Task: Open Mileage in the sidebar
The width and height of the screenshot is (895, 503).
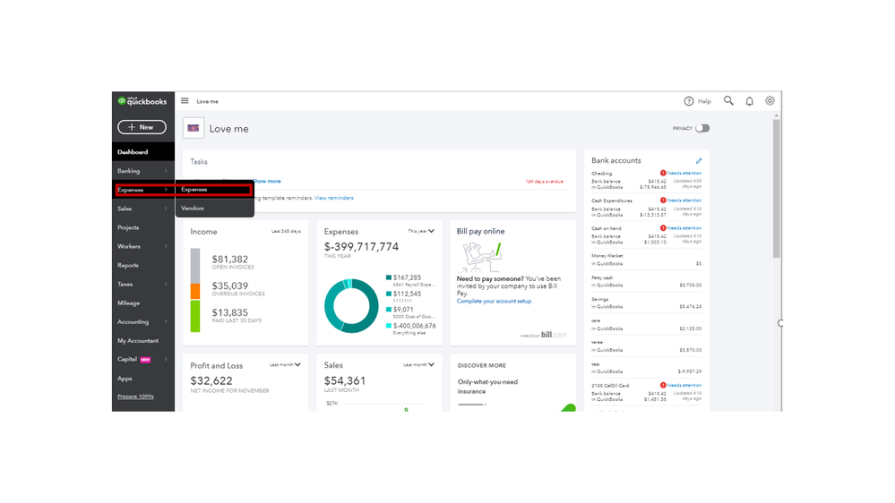Action: pyautogui.click(x=143, y=303)
